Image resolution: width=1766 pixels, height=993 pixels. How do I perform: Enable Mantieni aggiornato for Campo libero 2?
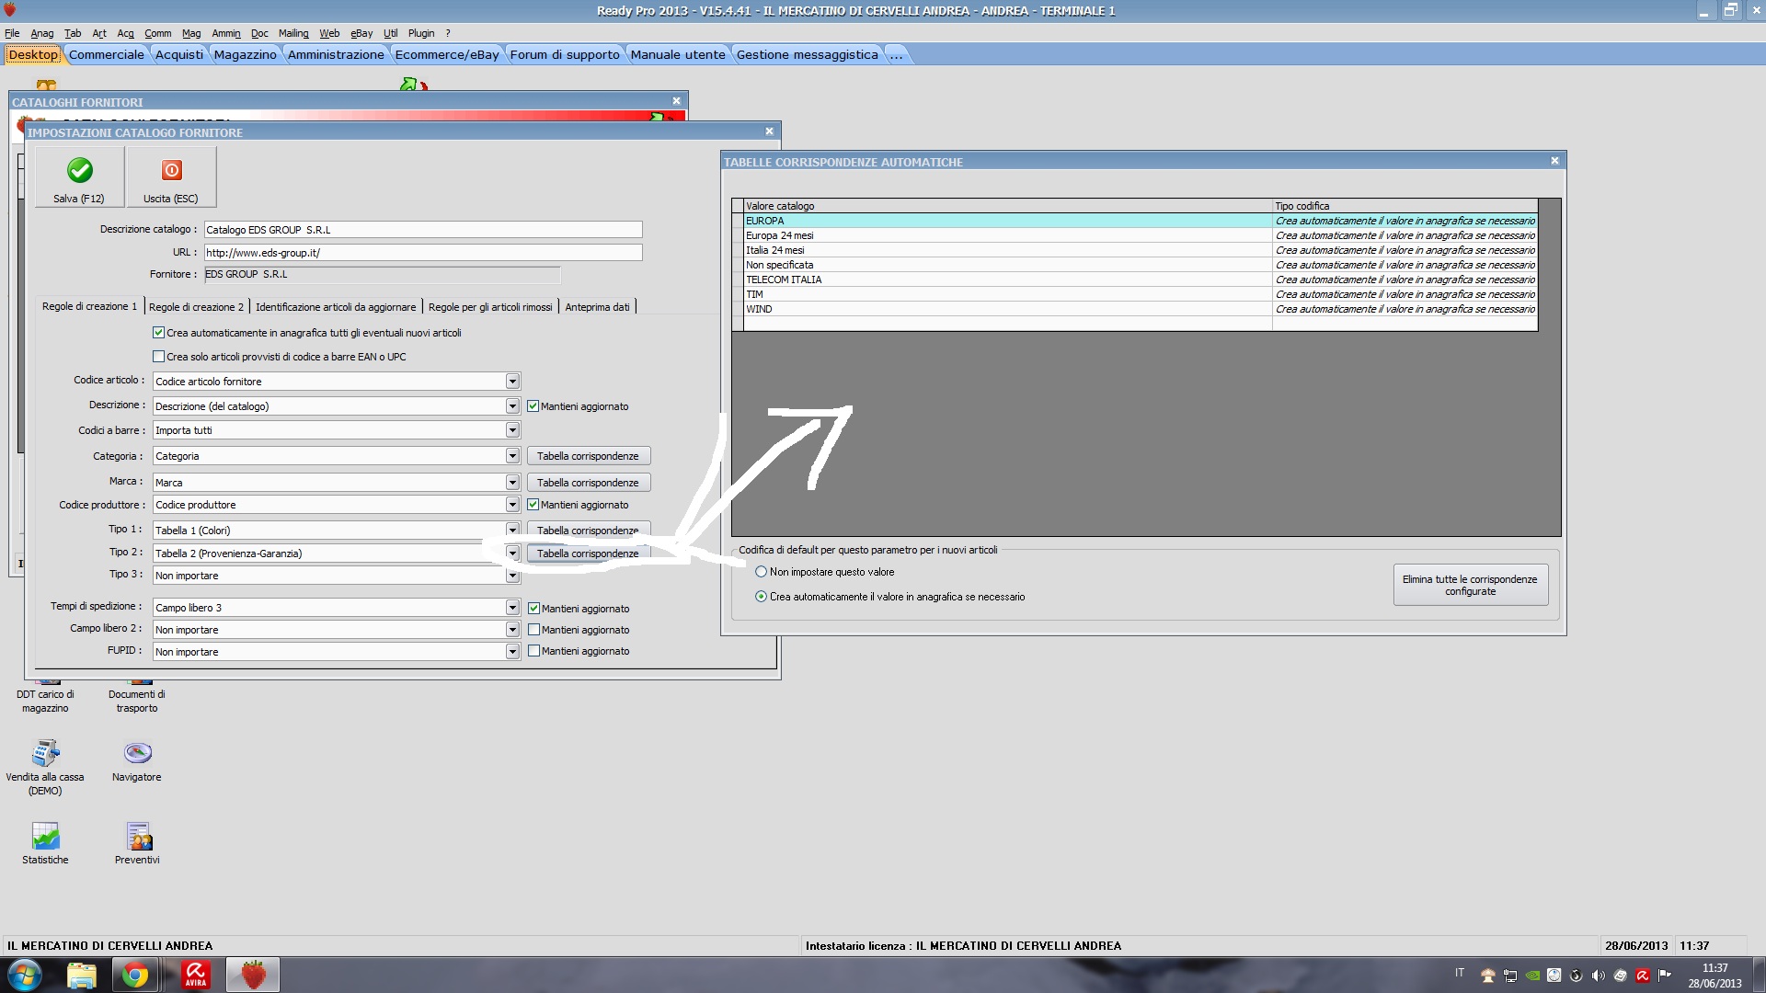point(533,630)
